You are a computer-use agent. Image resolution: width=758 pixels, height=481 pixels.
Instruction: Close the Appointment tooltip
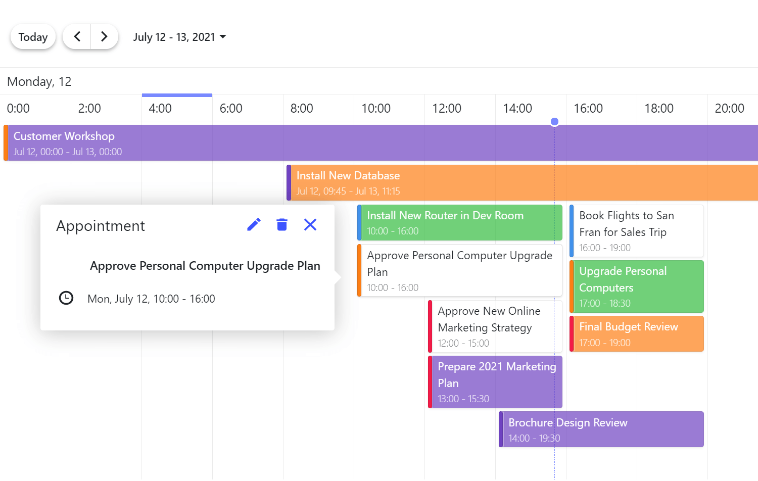click(310, 224)
